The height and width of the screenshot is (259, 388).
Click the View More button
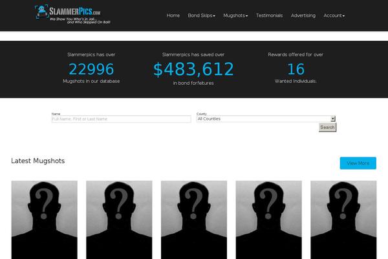(358, 163)
